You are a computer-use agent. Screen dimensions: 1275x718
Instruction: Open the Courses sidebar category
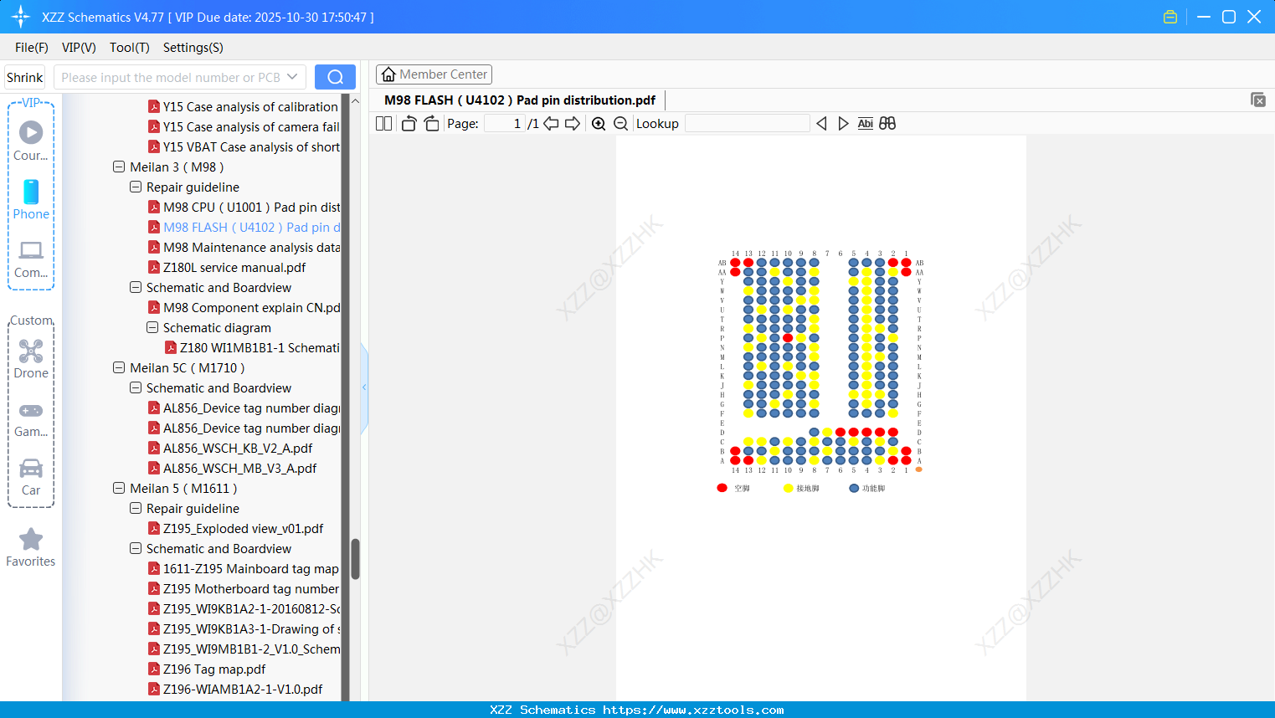[31, 141]
